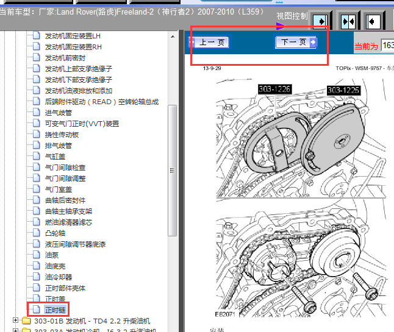
Task: Open 发动机前密封 document
Action: [65, 58]
